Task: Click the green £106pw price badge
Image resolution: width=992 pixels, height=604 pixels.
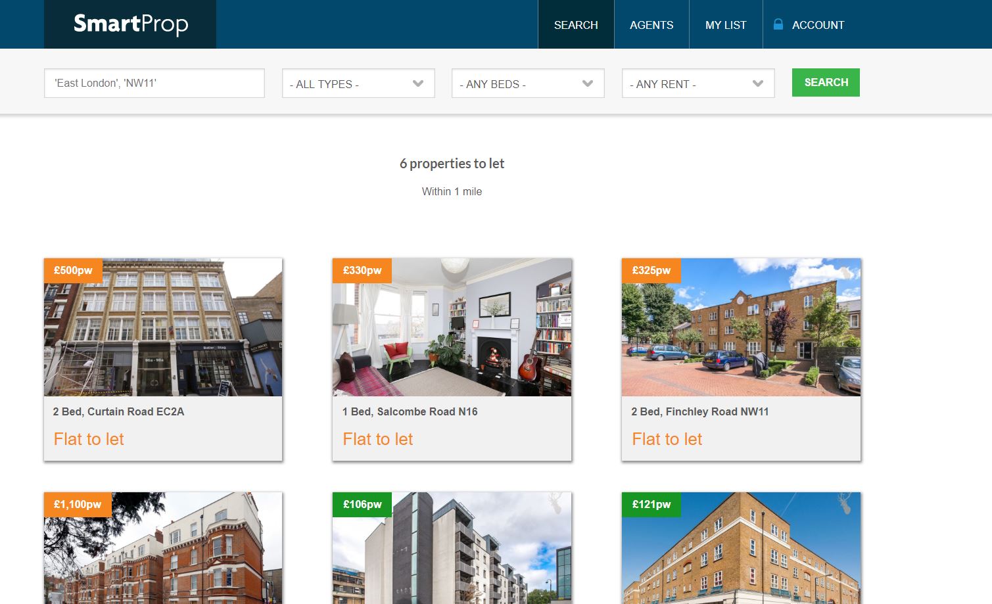Action: 362,504
